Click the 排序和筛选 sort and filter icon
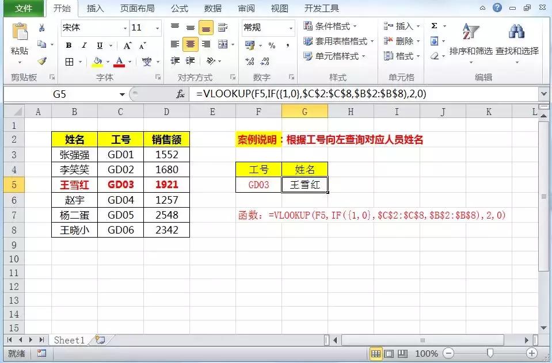 tap(470, 35)
